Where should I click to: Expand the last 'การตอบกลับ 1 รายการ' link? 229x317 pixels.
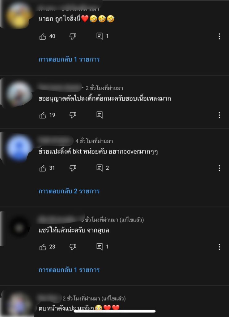(x=69, y=270)
